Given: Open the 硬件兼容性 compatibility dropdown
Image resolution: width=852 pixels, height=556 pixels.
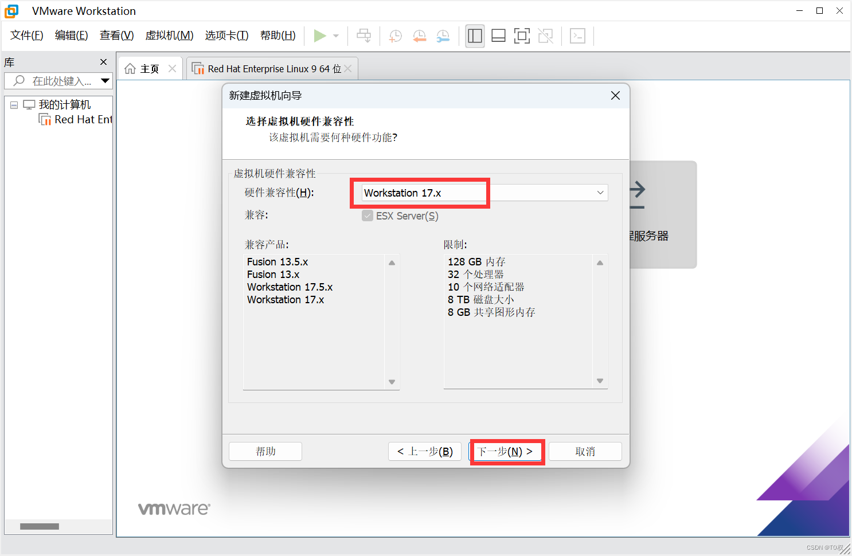Looking at the screenshot, I should pos(600,193).
